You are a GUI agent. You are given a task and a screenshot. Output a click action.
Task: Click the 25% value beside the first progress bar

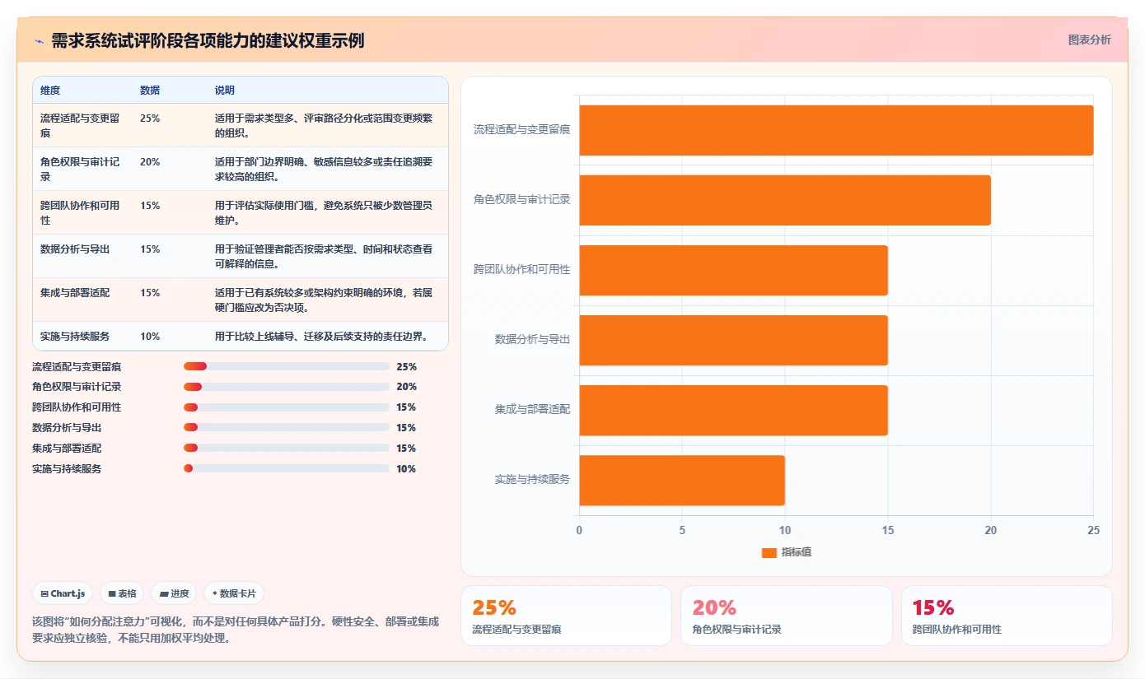(x=406, y=367)
